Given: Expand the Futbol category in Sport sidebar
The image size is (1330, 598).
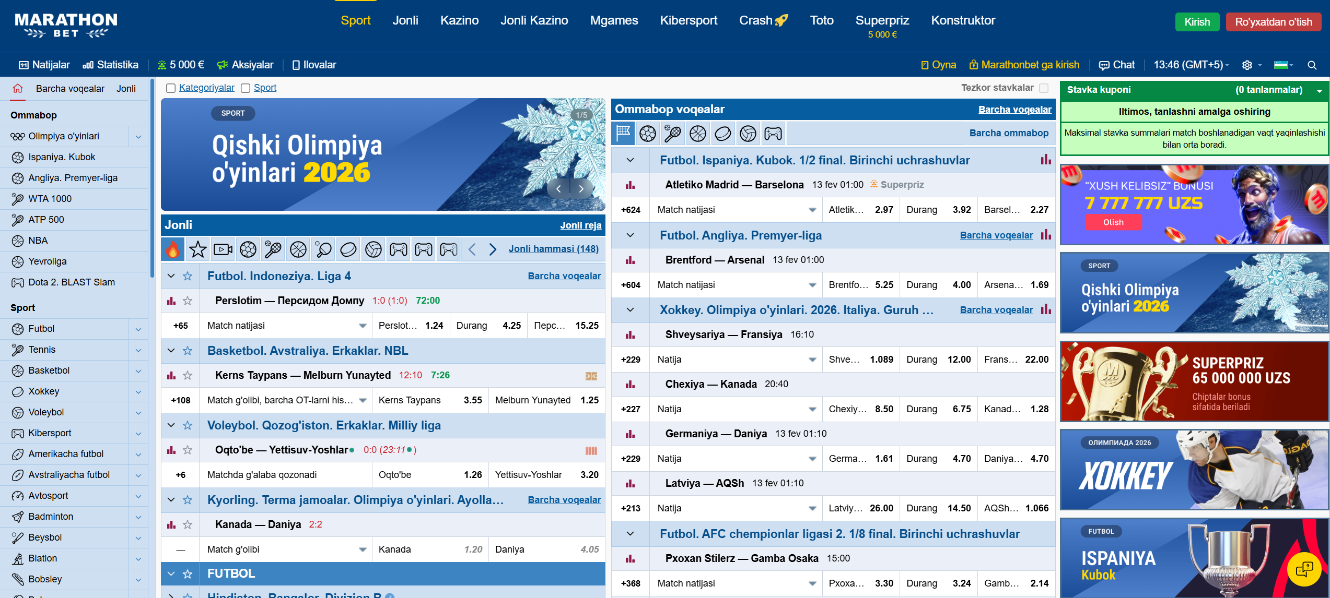Looking at the screenshot, I should tap(138, 329).
